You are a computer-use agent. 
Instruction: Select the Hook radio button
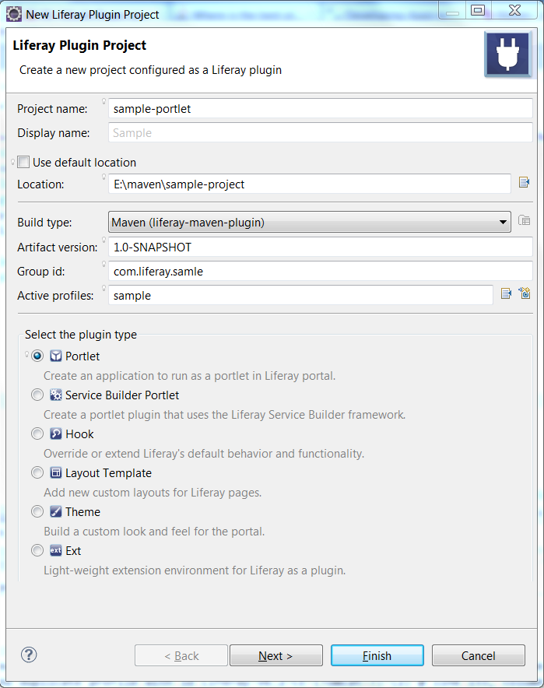37,434
